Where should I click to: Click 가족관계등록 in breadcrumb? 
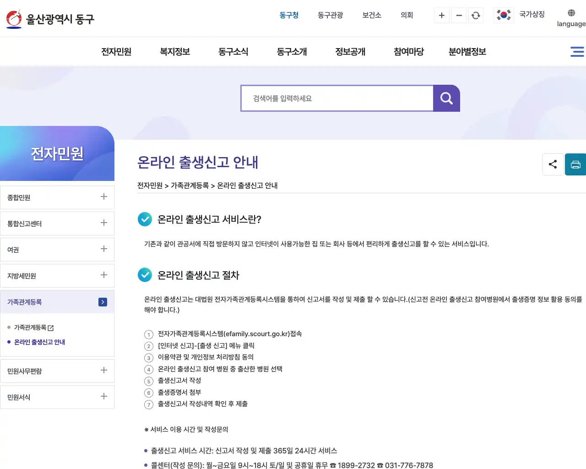[x=190, y=185]
